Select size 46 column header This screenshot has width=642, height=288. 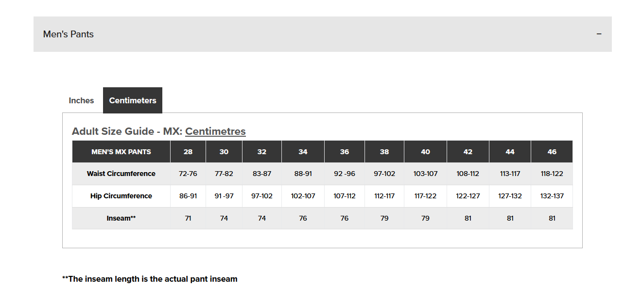[552, 152]
